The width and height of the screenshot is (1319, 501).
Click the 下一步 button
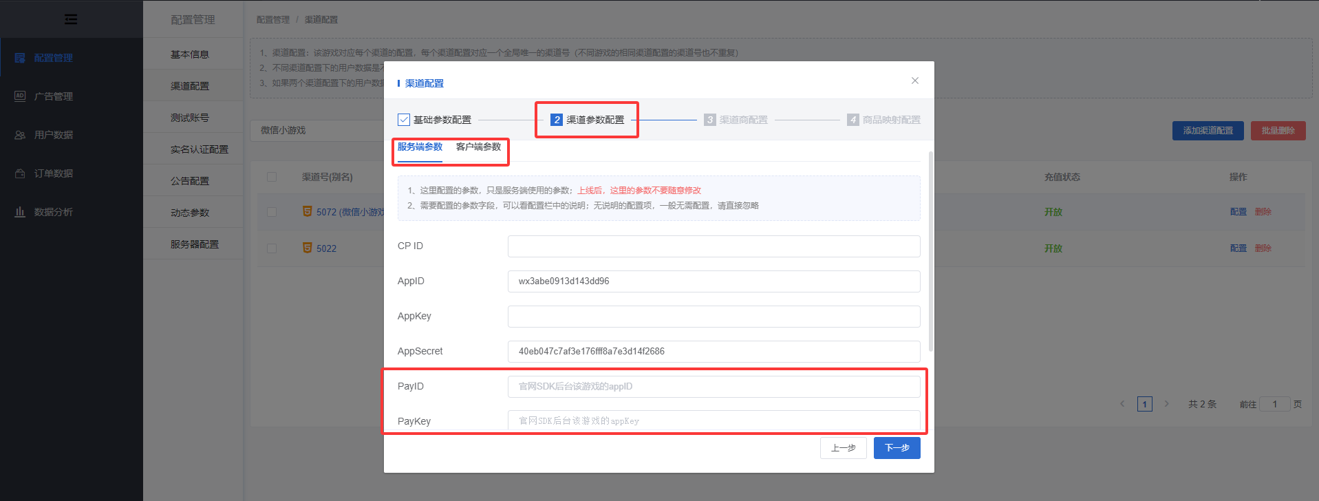tap(897, 448)
